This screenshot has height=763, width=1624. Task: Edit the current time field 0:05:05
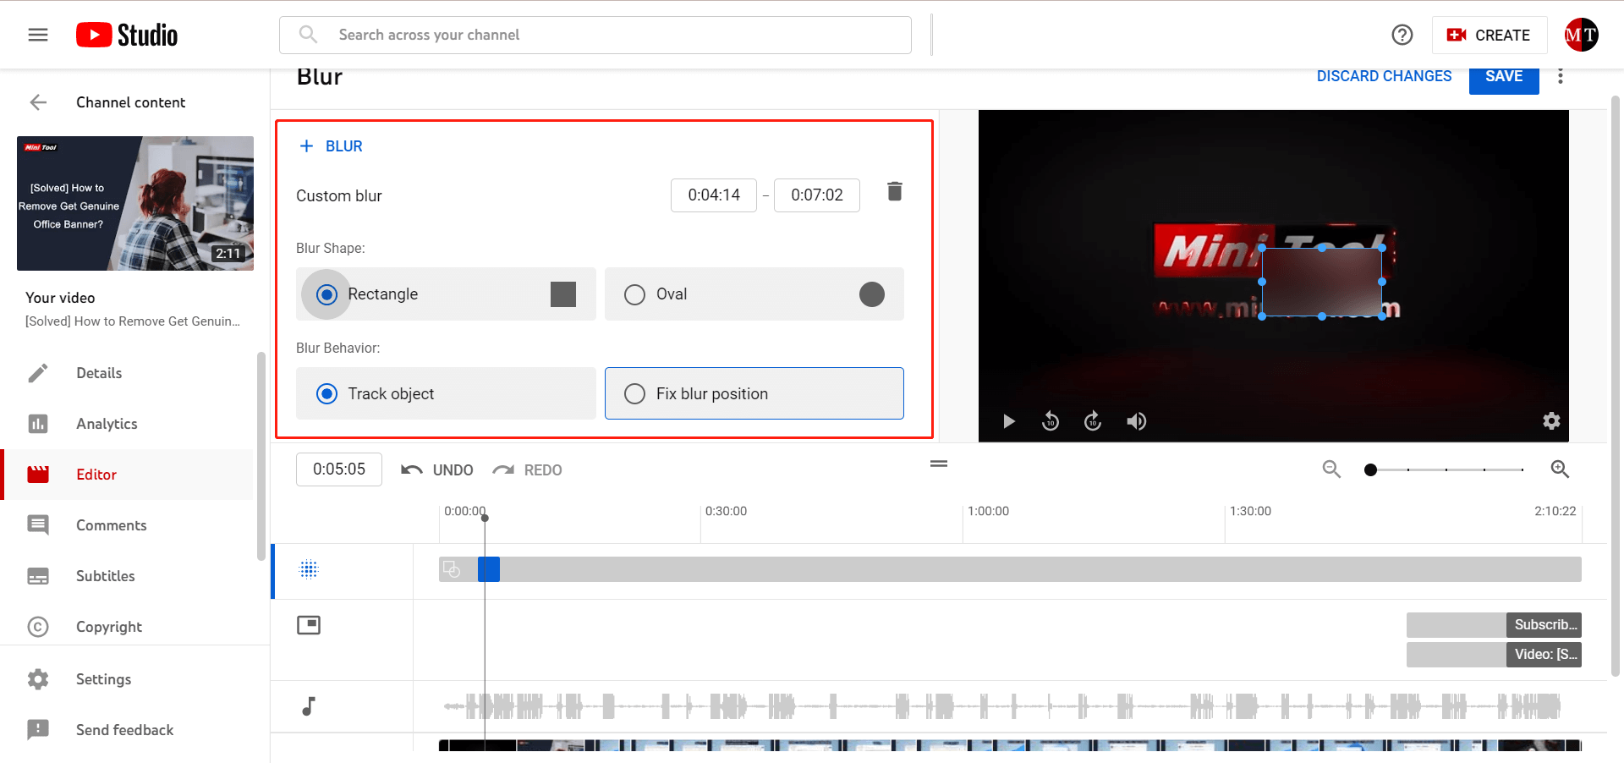[339, 469]
